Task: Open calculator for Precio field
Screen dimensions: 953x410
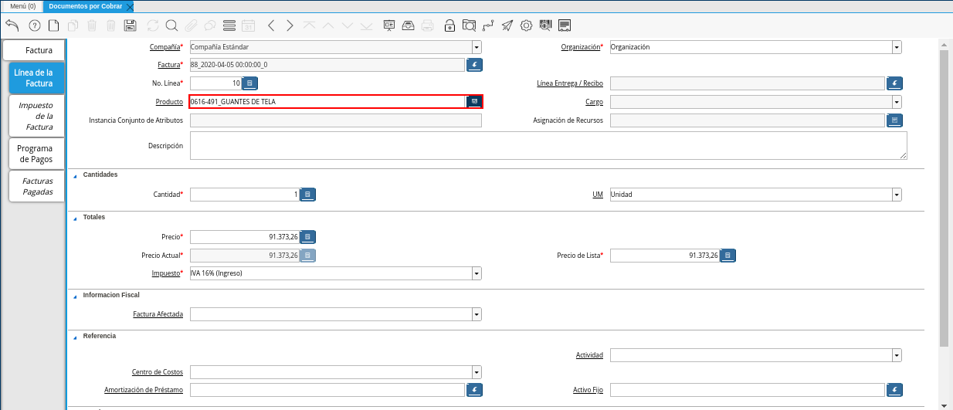Action: pyautogui.click(x=307, y=236)
